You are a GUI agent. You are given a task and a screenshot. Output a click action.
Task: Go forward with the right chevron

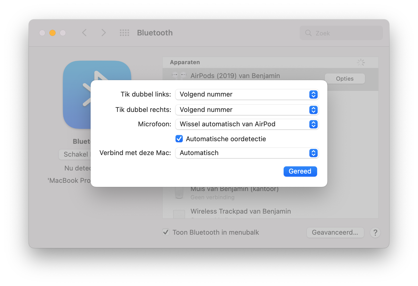click(x=103, y=33)
